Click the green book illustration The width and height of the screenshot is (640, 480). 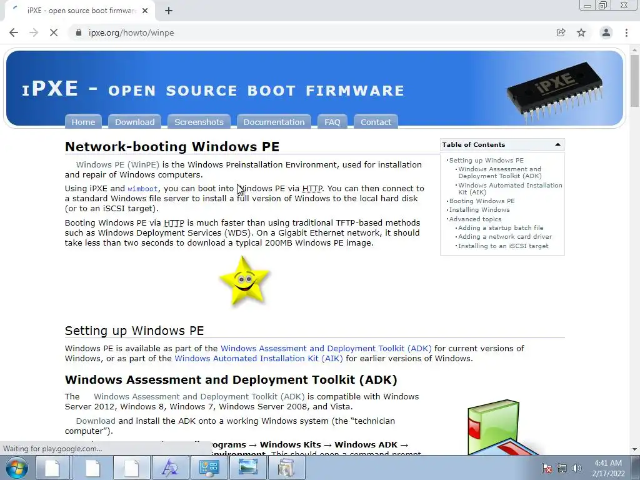tap(494, 426)
